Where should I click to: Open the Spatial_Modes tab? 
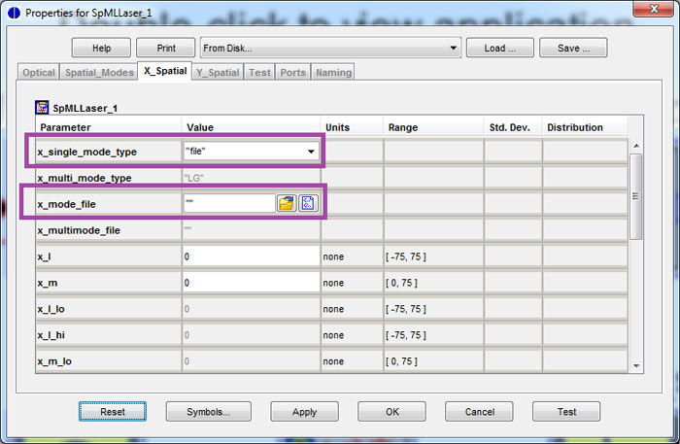click(x=98, y=72)
